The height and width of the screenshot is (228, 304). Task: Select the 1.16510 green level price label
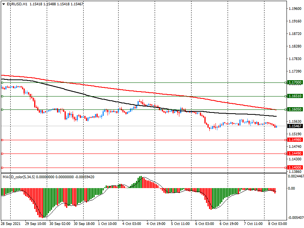(295, 96)
